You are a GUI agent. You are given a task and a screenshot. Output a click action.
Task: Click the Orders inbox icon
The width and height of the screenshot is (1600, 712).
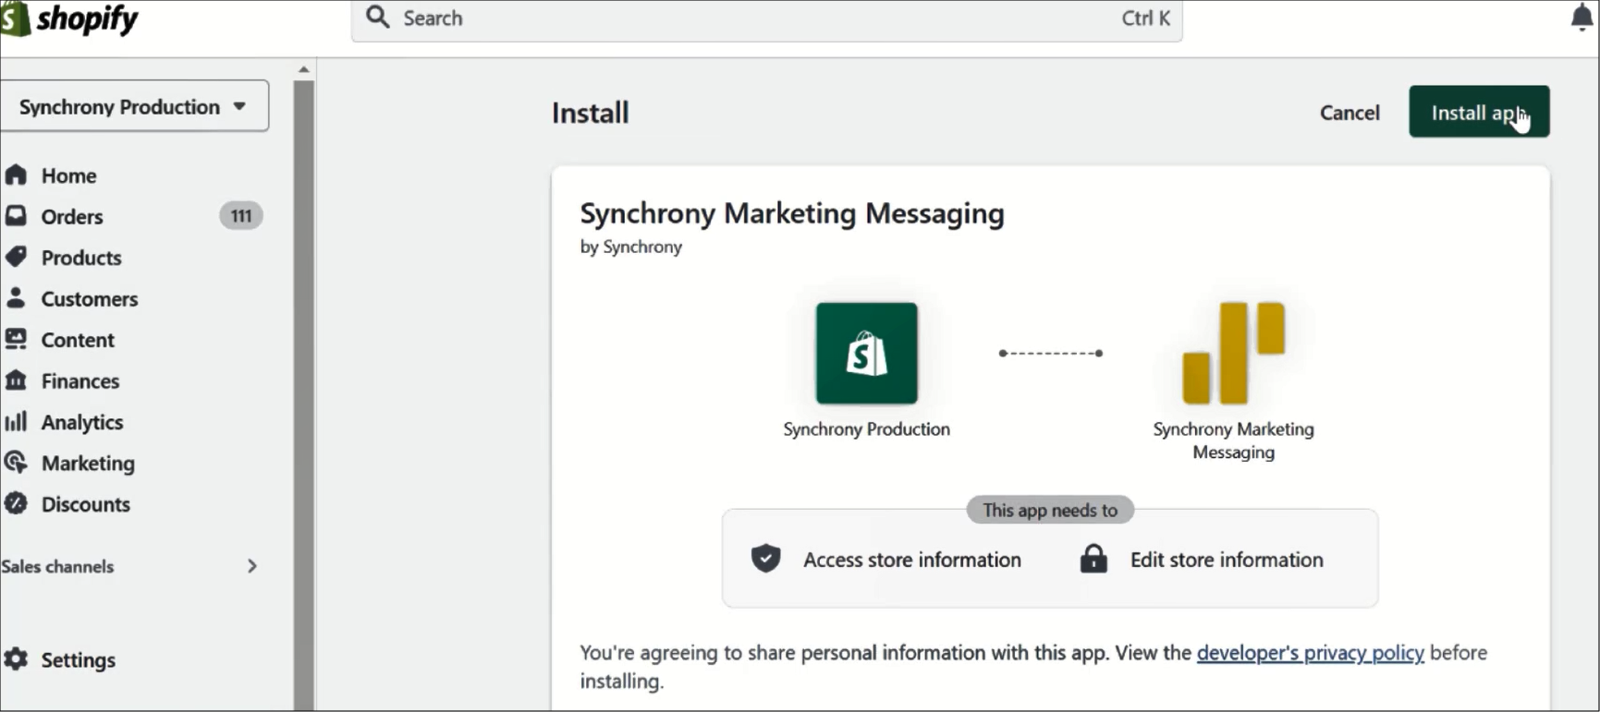(x=16, y=216)
